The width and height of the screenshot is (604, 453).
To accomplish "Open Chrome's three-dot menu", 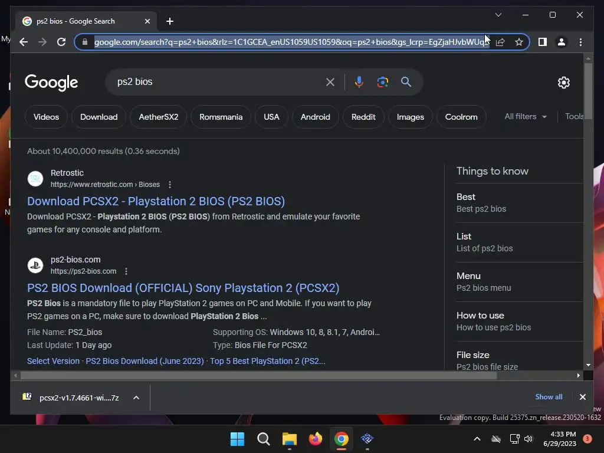I will [580, 42].
